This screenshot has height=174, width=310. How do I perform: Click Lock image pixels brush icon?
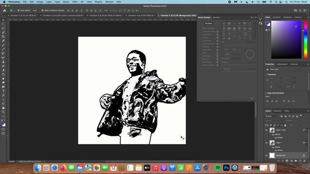point(275,125)
